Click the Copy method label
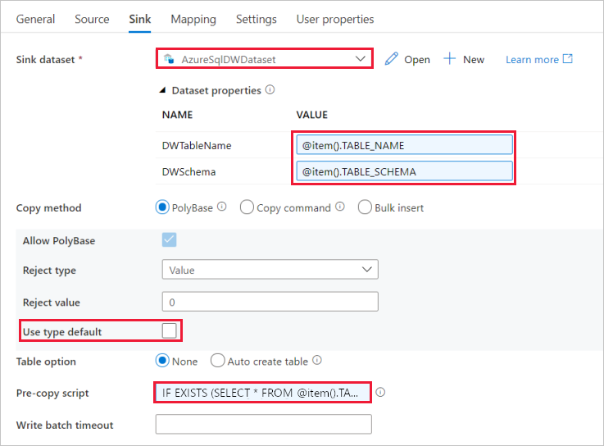This screenshot has height=446, width=604. tap(49, 208)
